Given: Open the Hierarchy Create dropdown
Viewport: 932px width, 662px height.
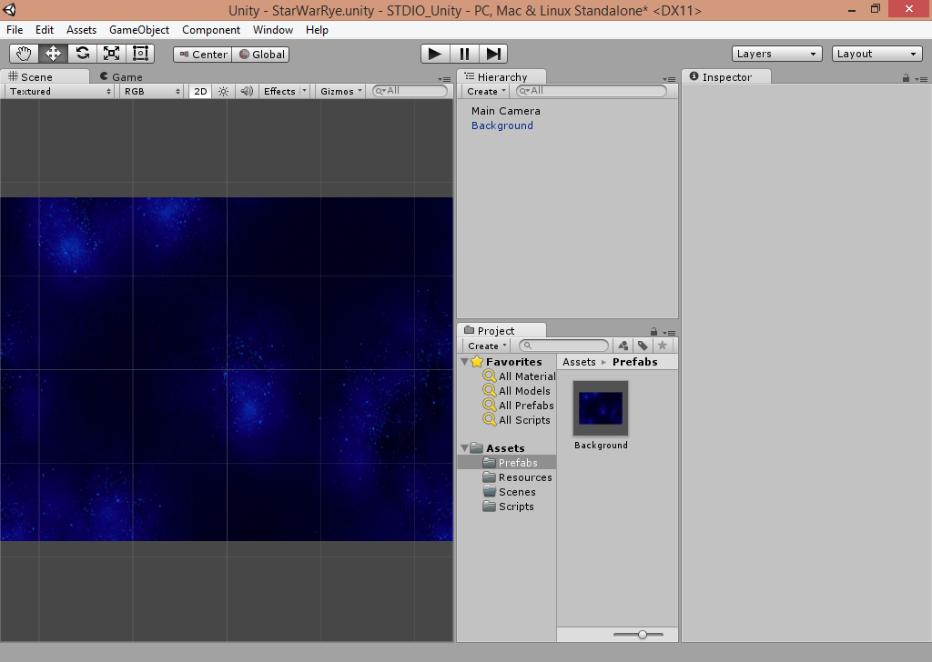Looking at the screenshot, I should 486,91.
